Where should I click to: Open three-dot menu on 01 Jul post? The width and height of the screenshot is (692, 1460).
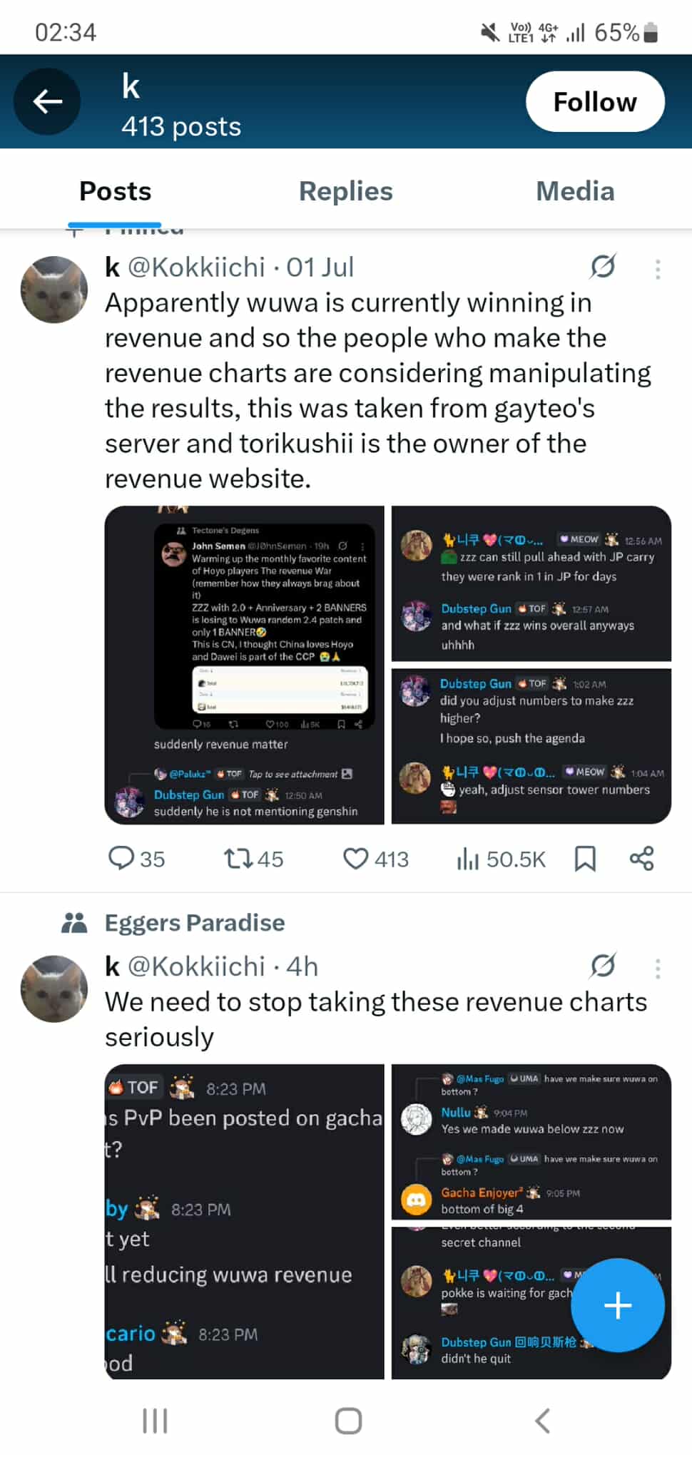click(x=658, y=269)
